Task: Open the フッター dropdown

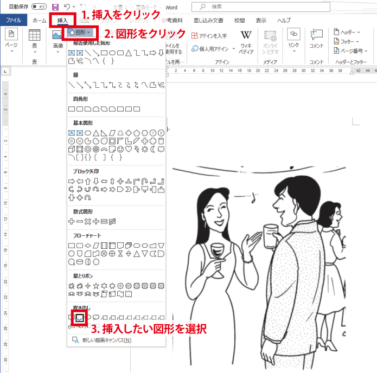Action: (x=346, y=41)
